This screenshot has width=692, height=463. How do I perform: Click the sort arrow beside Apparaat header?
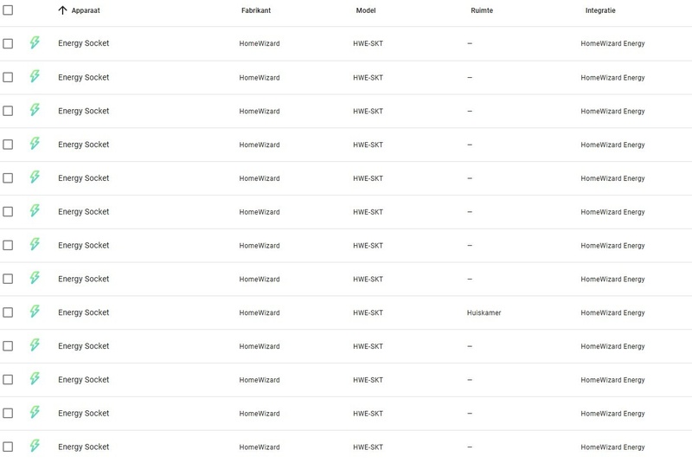click(62, 10)
